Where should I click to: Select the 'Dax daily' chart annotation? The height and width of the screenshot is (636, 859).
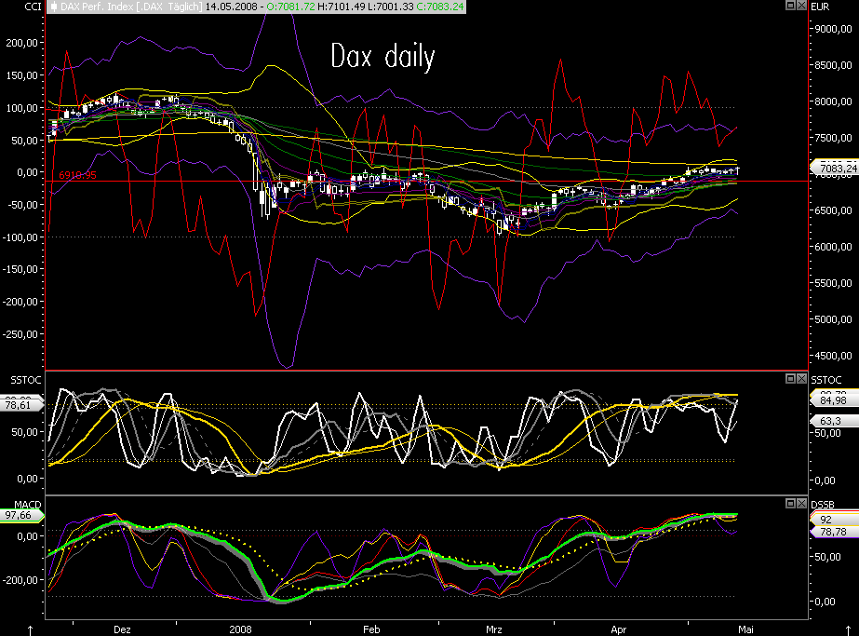click(x=383, y=57)
